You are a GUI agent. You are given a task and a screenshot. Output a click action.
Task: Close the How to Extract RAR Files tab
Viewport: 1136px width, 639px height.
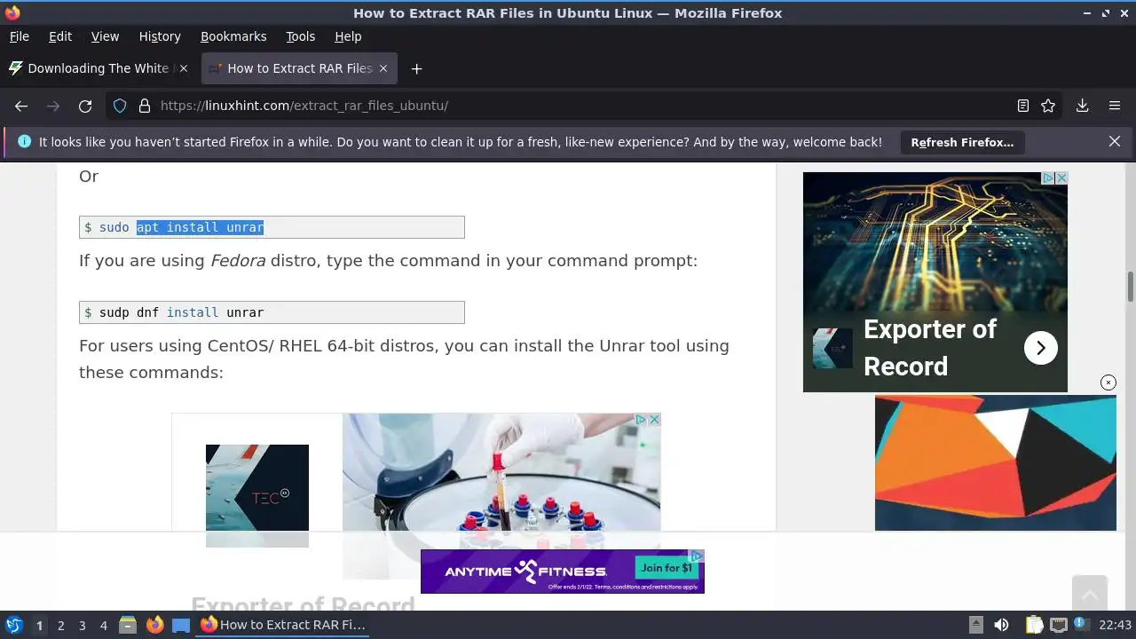(x=383, y=68)
